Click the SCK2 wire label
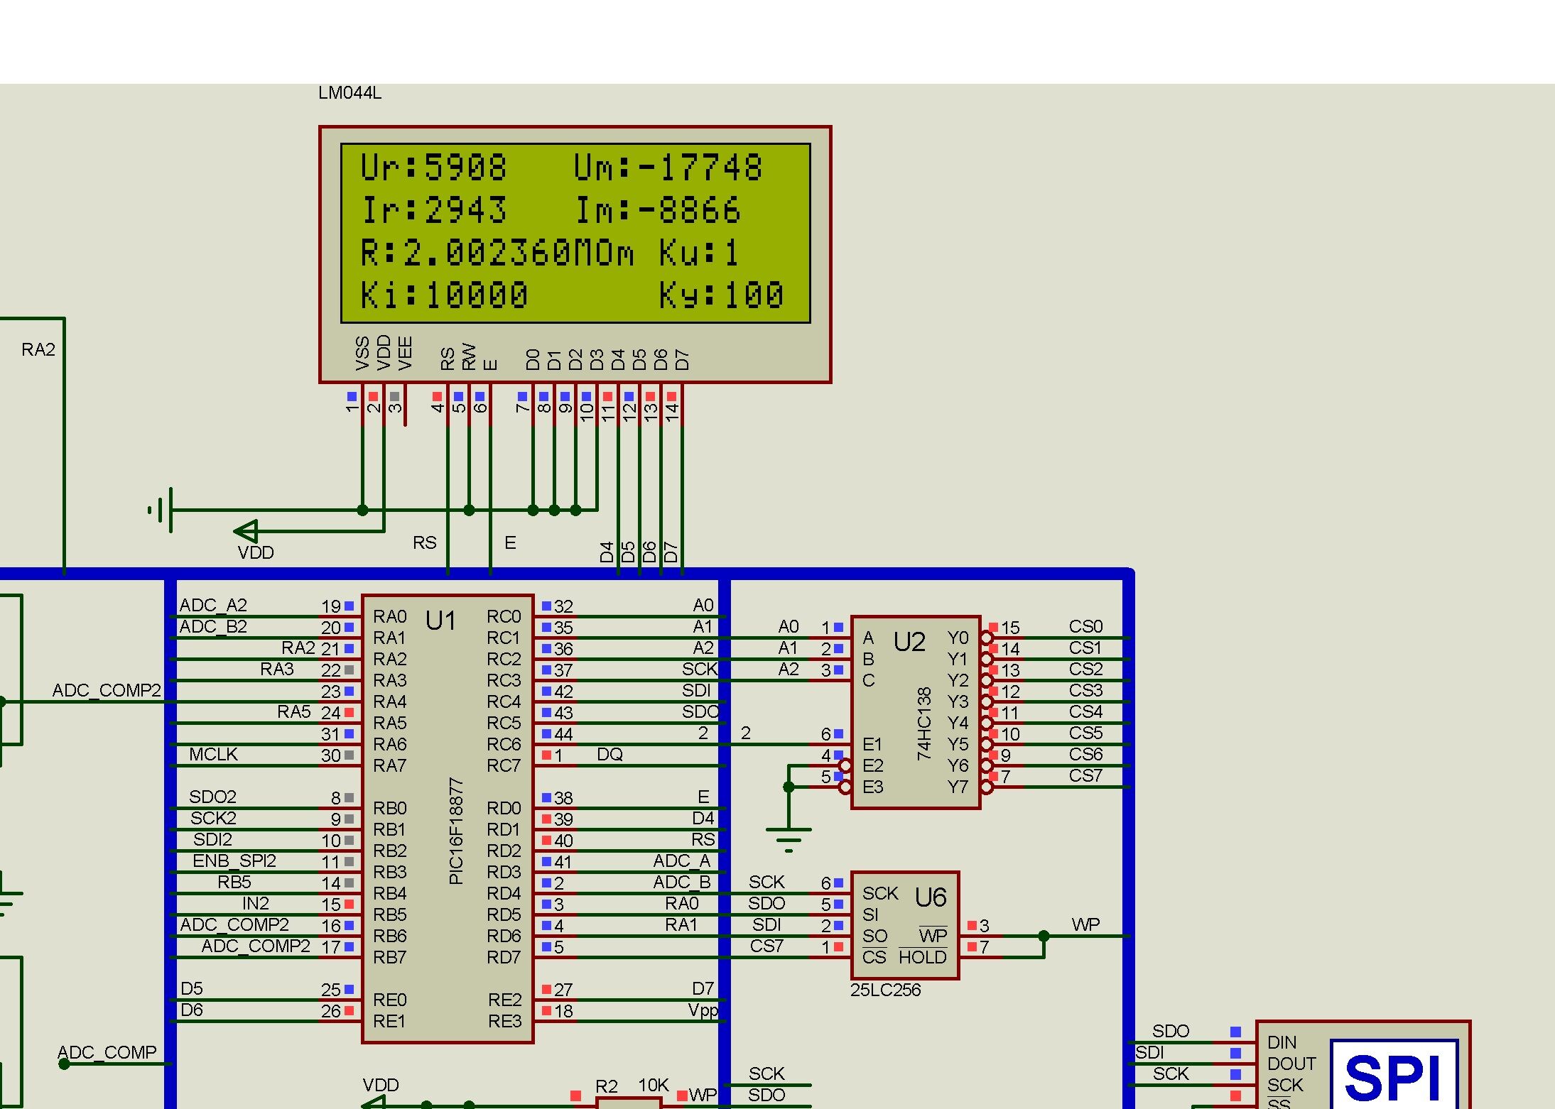1555x1109 pixels. (212, 818)
